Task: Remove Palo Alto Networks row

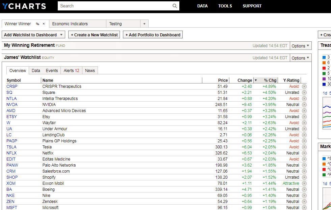Action: pos(304,165)
